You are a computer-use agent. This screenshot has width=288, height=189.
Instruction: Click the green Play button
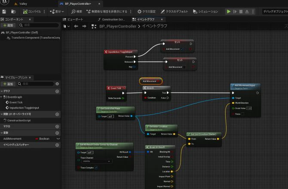tap(229, 12)
